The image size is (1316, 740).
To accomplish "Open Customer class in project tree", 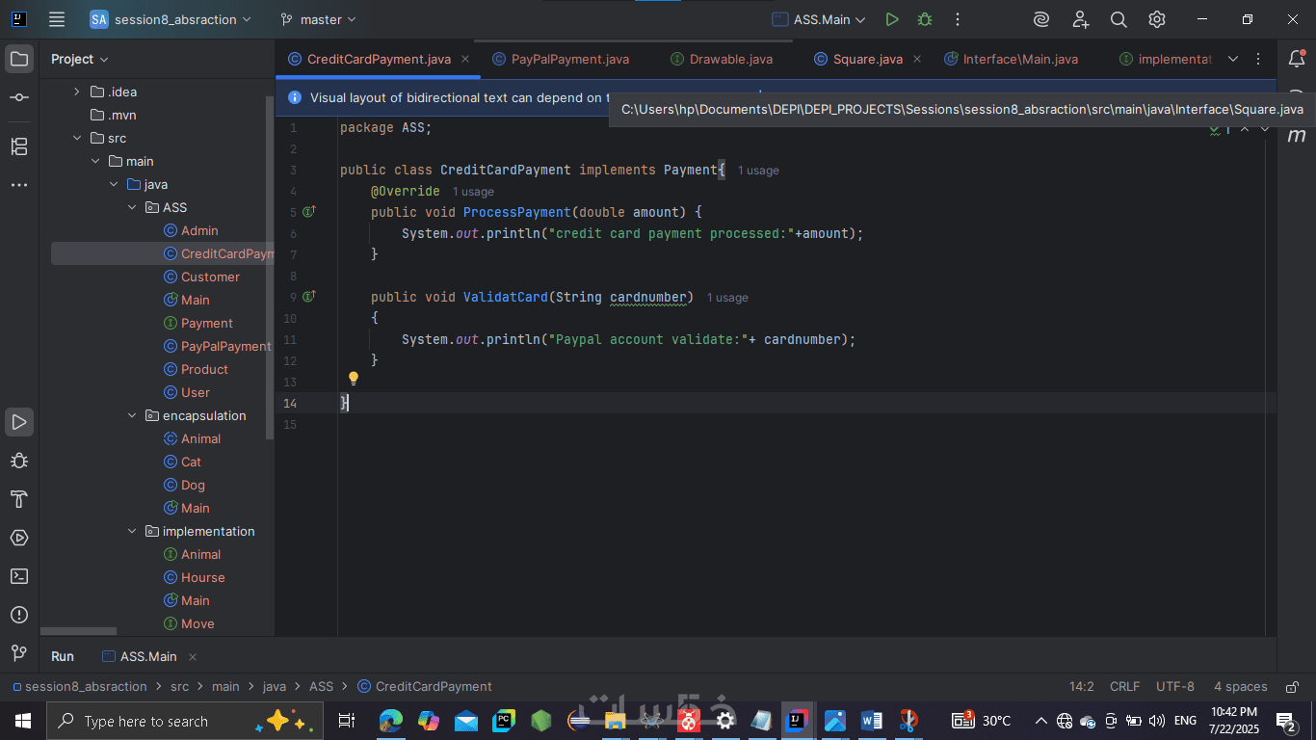I will click(210, 277).
